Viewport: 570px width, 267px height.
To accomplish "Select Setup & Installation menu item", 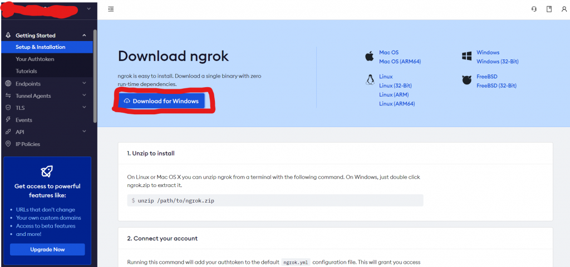I will click(x=47, y=47).
